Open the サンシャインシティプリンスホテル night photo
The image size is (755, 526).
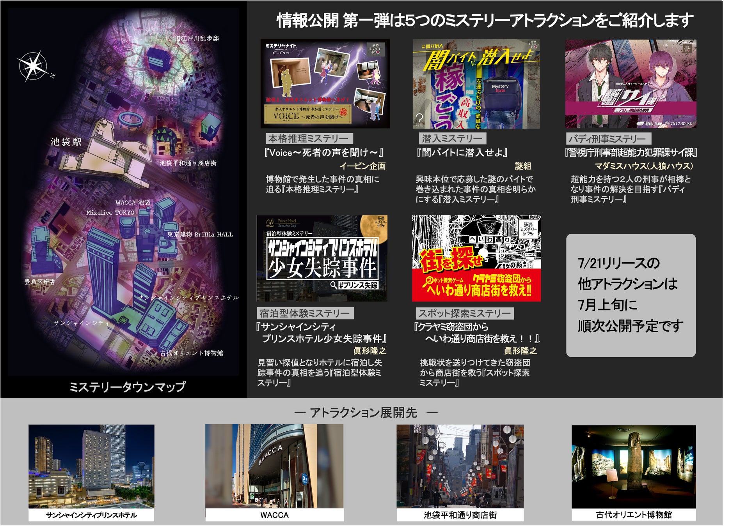91,466
